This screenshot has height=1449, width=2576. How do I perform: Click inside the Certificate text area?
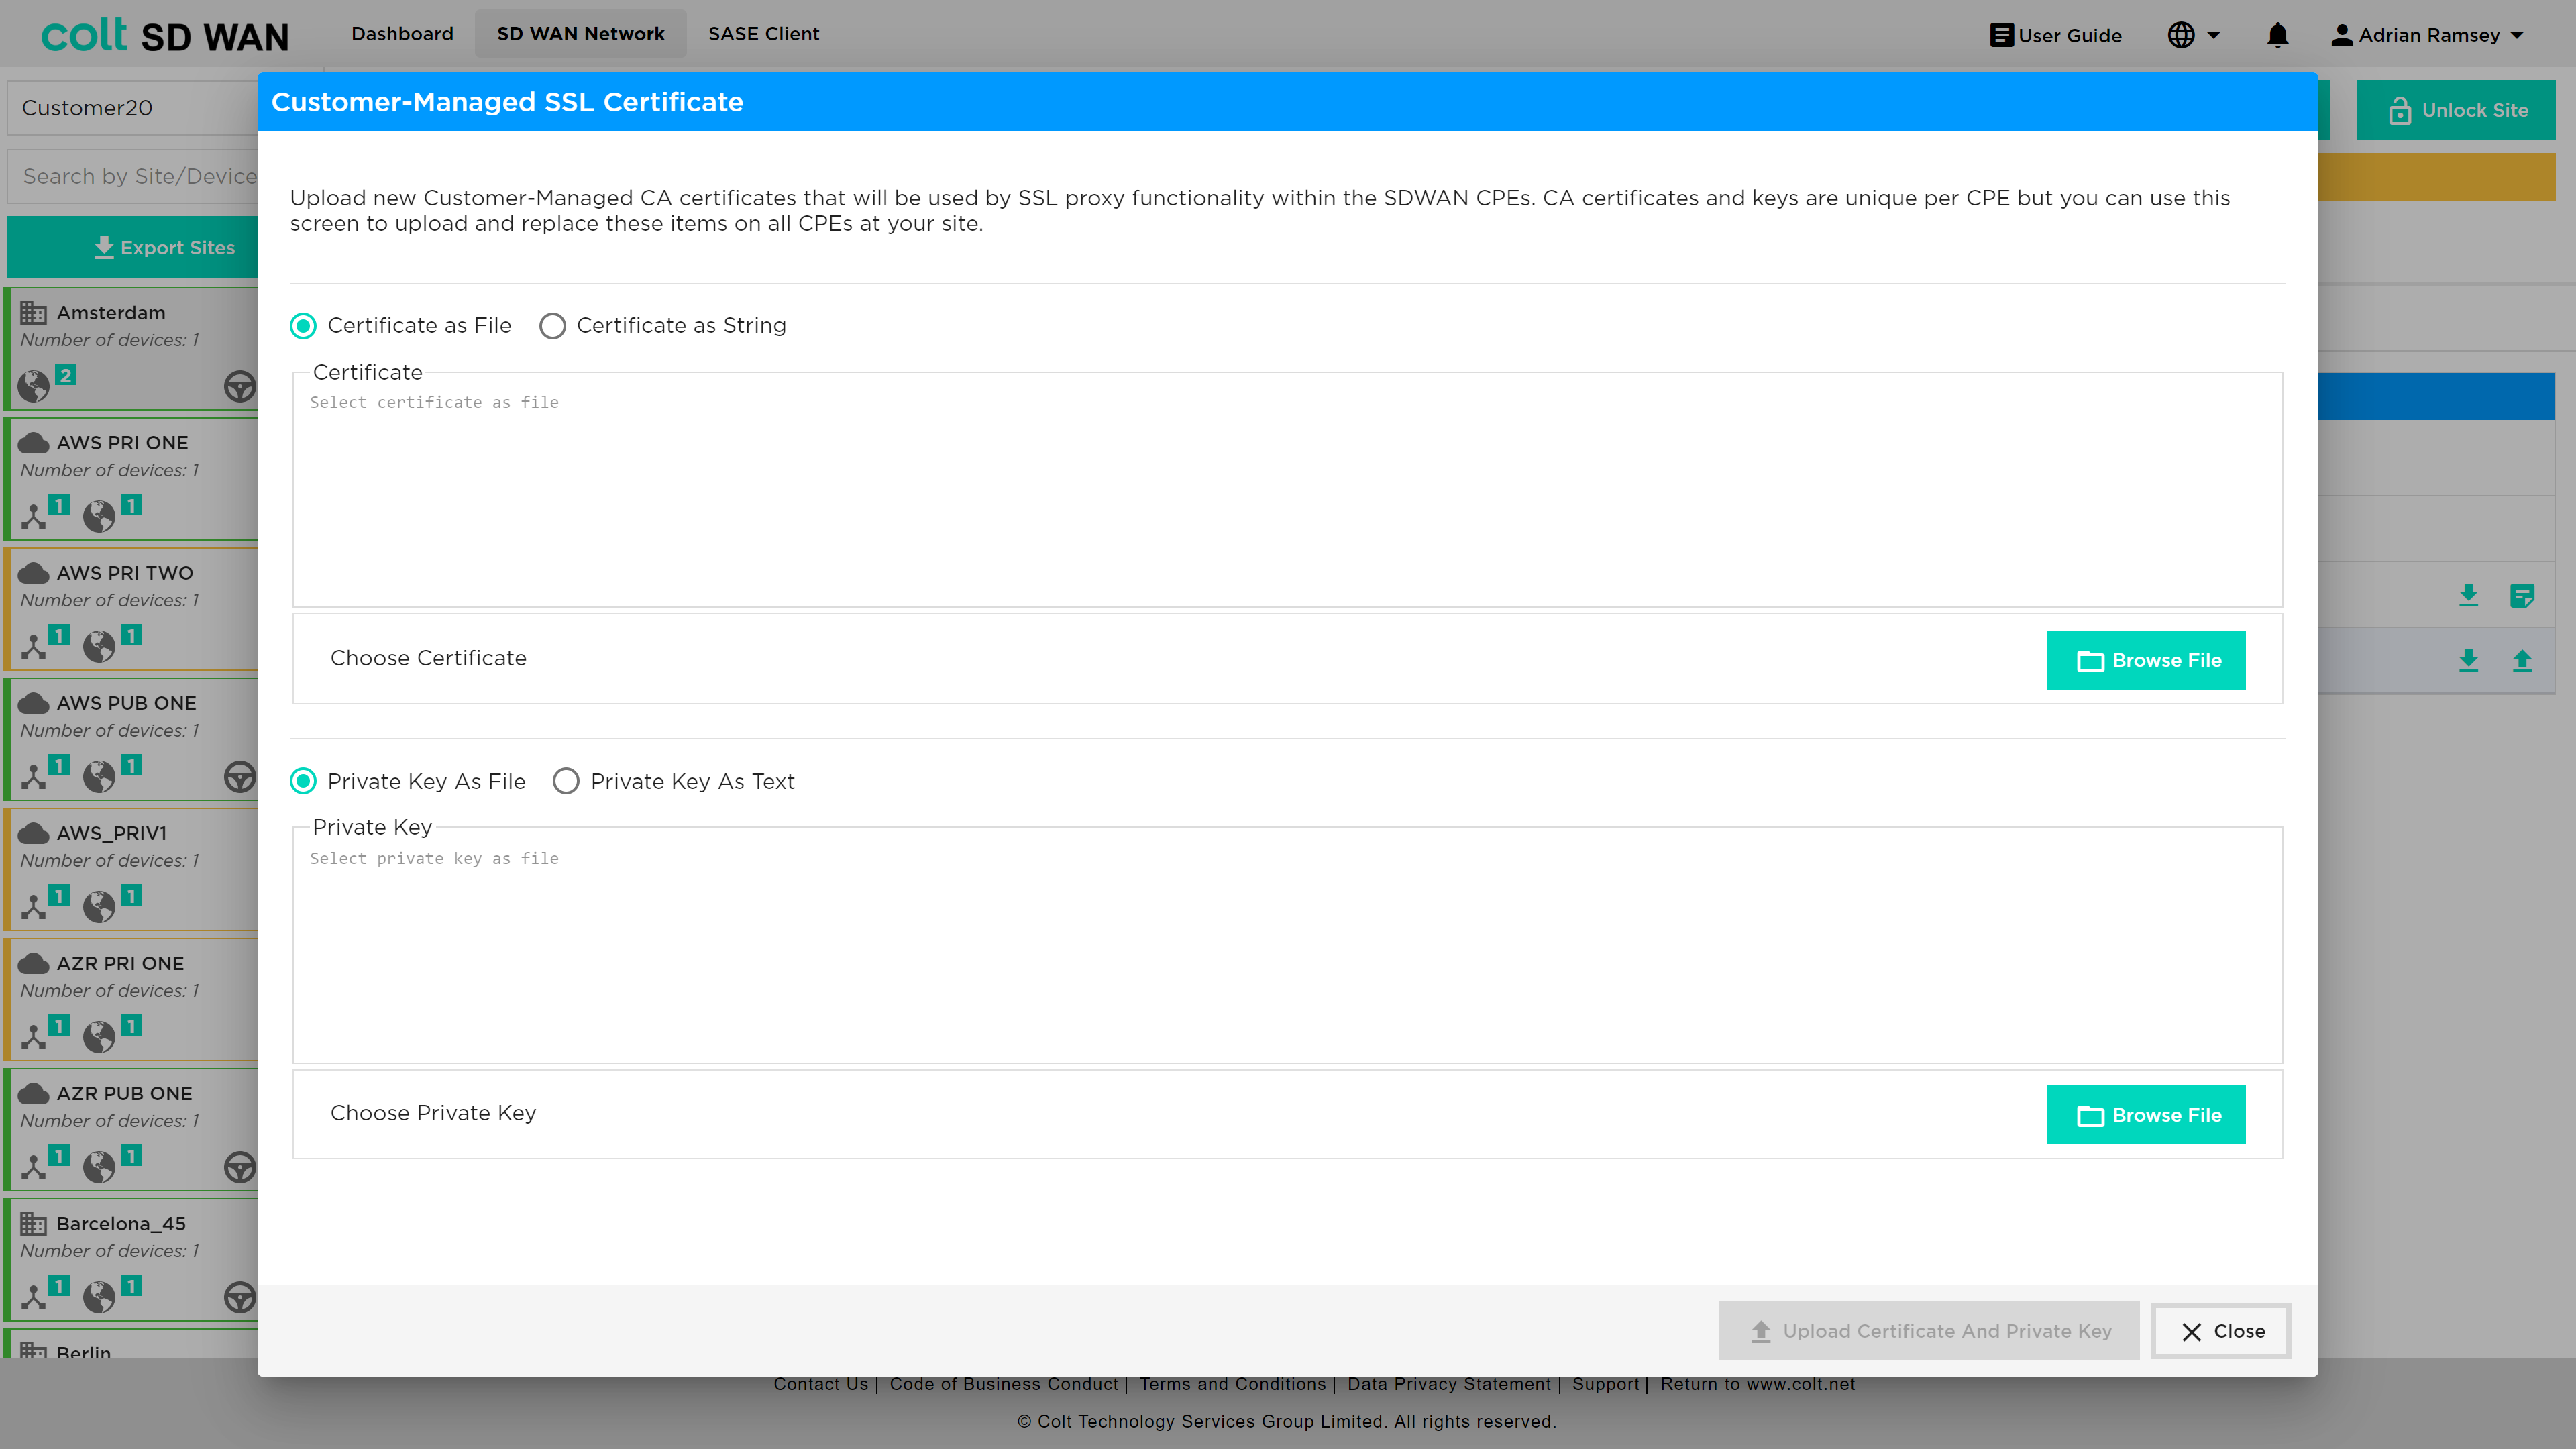[x=1287, y=490]
